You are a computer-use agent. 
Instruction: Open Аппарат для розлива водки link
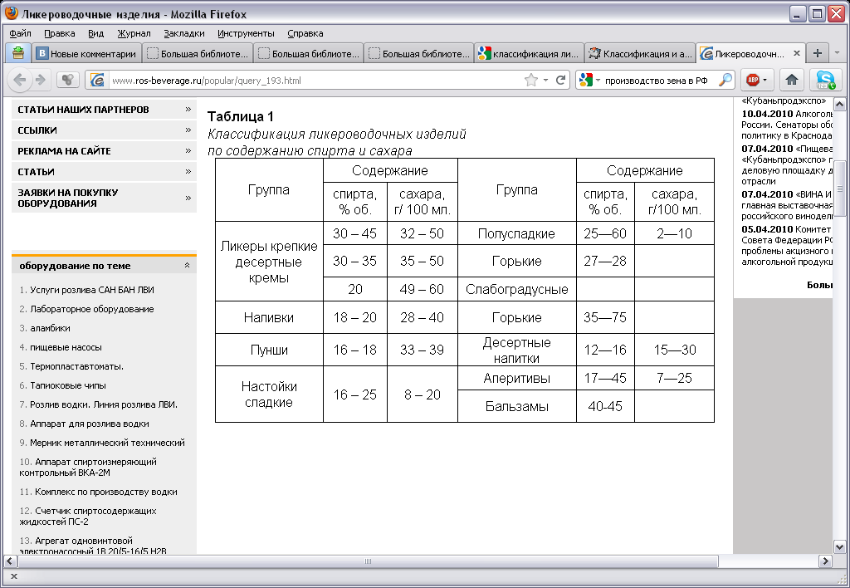[x=90, y=424]
